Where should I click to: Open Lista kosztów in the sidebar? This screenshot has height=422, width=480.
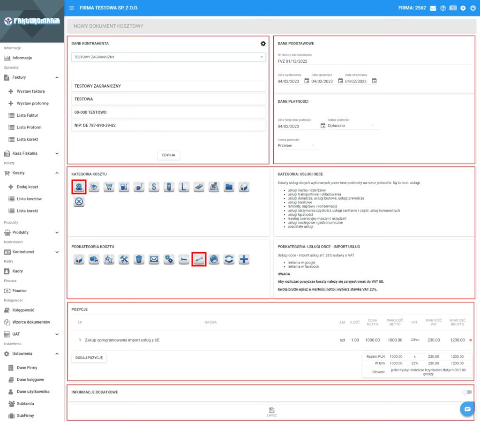[29, 199]
